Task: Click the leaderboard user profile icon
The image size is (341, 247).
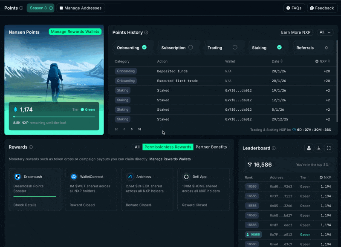Action: [x=309, y=148]
